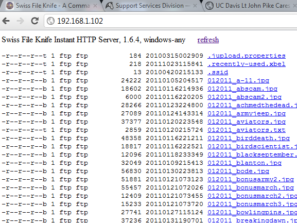Reload the page with the refresh icon
This screenshot has height=223, width=297.
click(35, 21)
